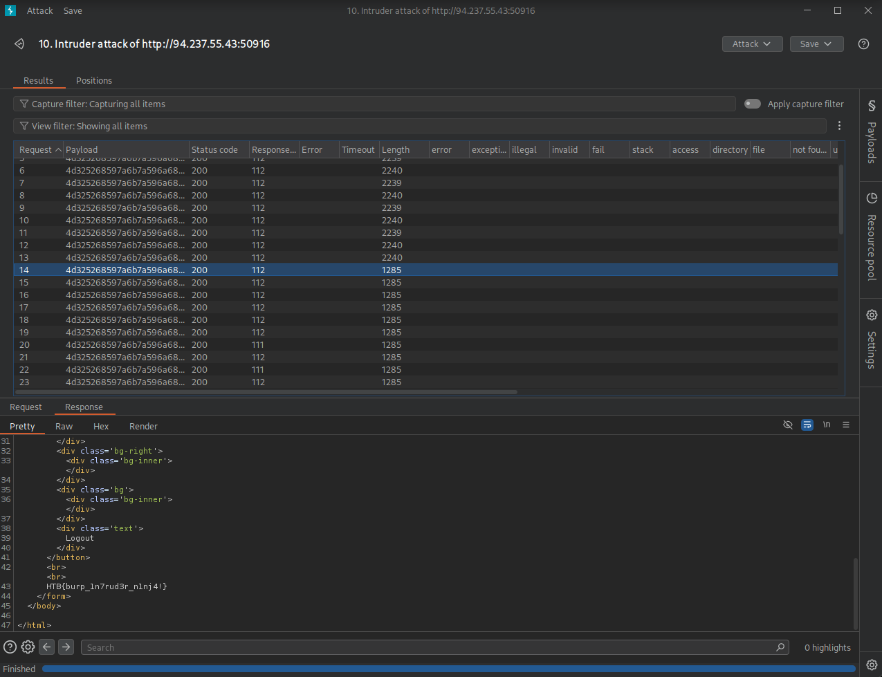Toggle hidden characters eye icon in response
The height and width of the screenshot is (677, 882).
(787, 425)
